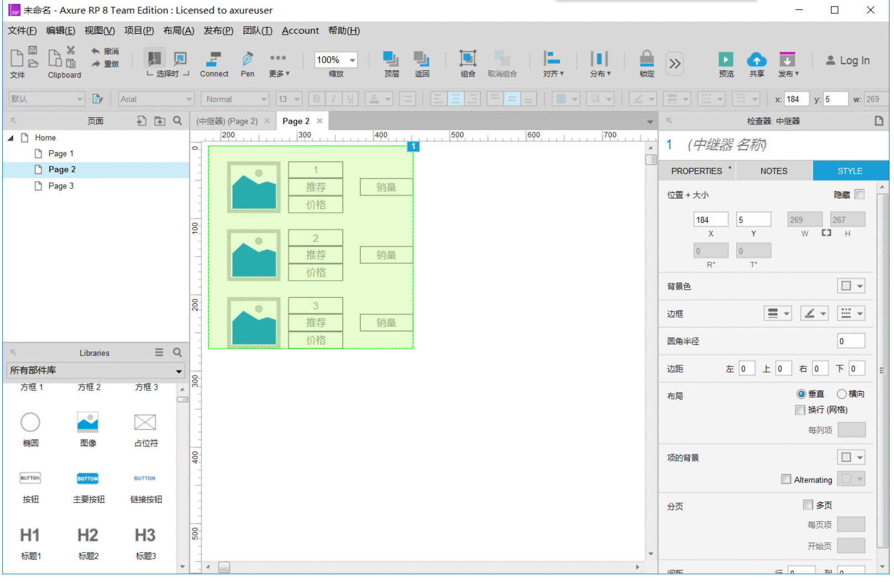Open the All Libraries (所有部件库) dropdown
This screenshot has width=894, height=582.
96,370
